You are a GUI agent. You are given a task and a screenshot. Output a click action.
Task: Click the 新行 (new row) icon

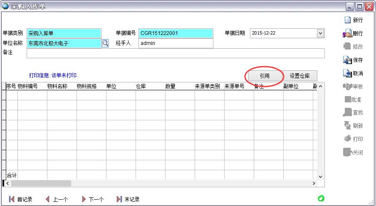(x=347, y=20)
